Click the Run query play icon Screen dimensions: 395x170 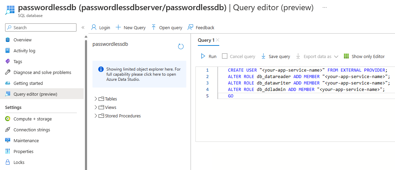(203, 56)
